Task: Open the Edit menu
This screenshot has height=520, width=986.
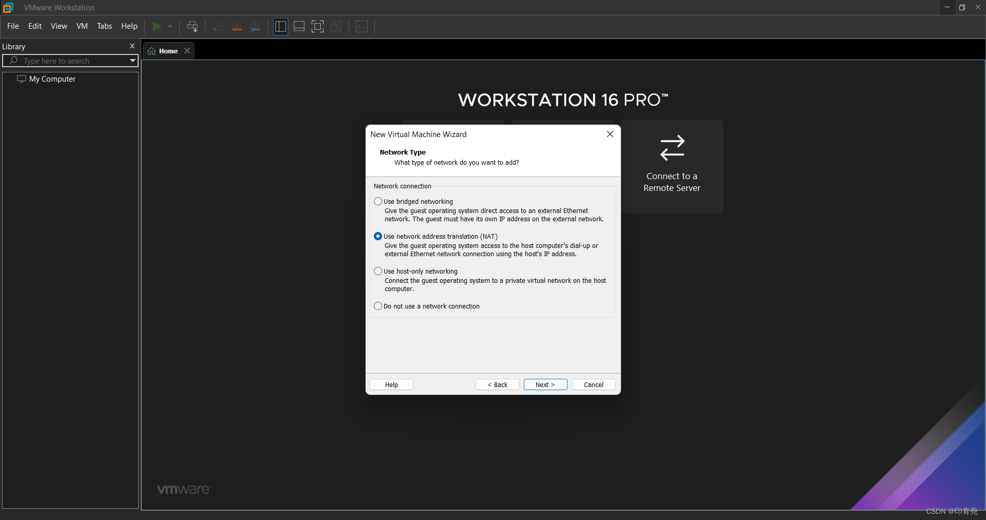Action: tap(35, 26)
